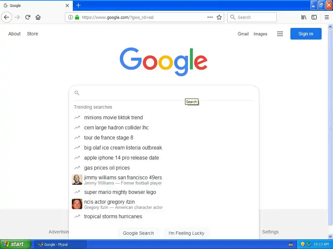Viewport: 333px width, 249px height.
Task: Select 'minions movie tiktok trend' suggestion
Action: [x=164, y=117]
